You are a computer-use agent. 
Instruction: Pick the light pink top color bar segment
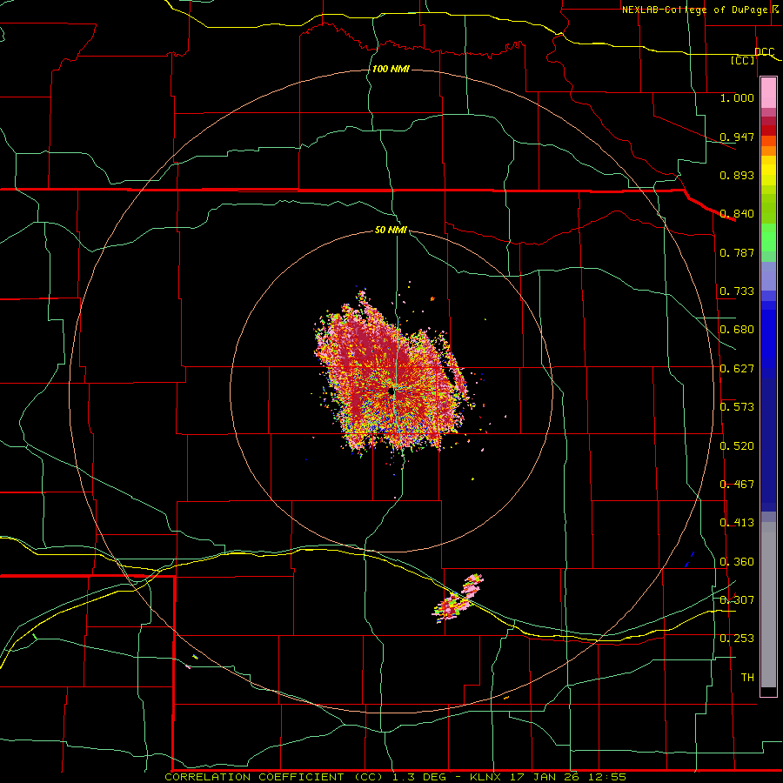[768, 93]
